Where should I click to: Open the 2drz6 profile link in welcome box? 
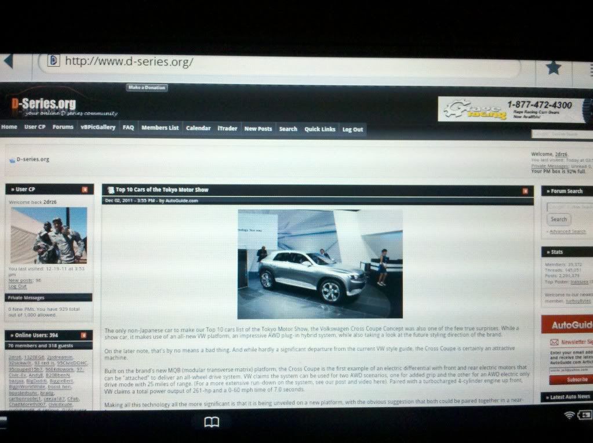click(x=561, y=154)
